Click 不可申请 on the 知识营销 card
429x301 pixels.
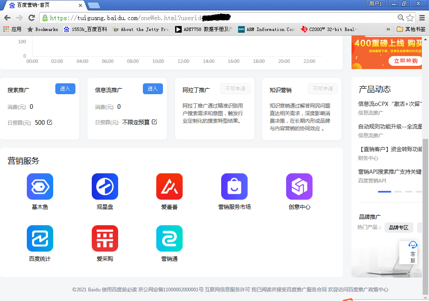323,89
